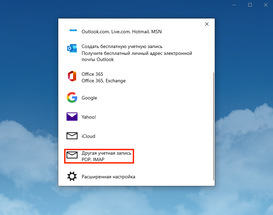Image resolution: width=273 pixels, height=215 pixels.
Task: Choose Создать бесплатную учетную запись
Action: tap(122, 47)
